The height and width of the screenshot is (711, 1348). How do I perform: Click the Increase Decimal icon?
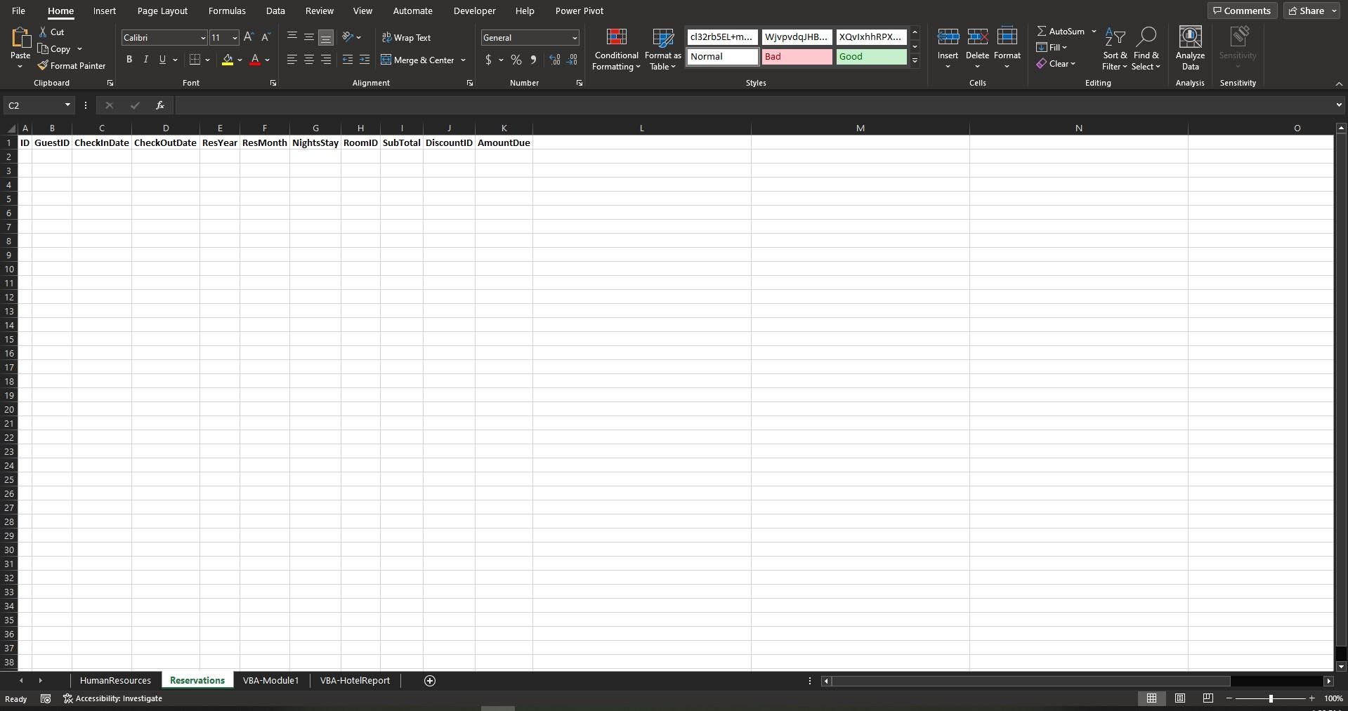pyautogui.click(x=554, y=60)
